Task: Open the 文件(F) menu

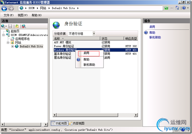Action: pyautogui.click(x=9, y=15)
